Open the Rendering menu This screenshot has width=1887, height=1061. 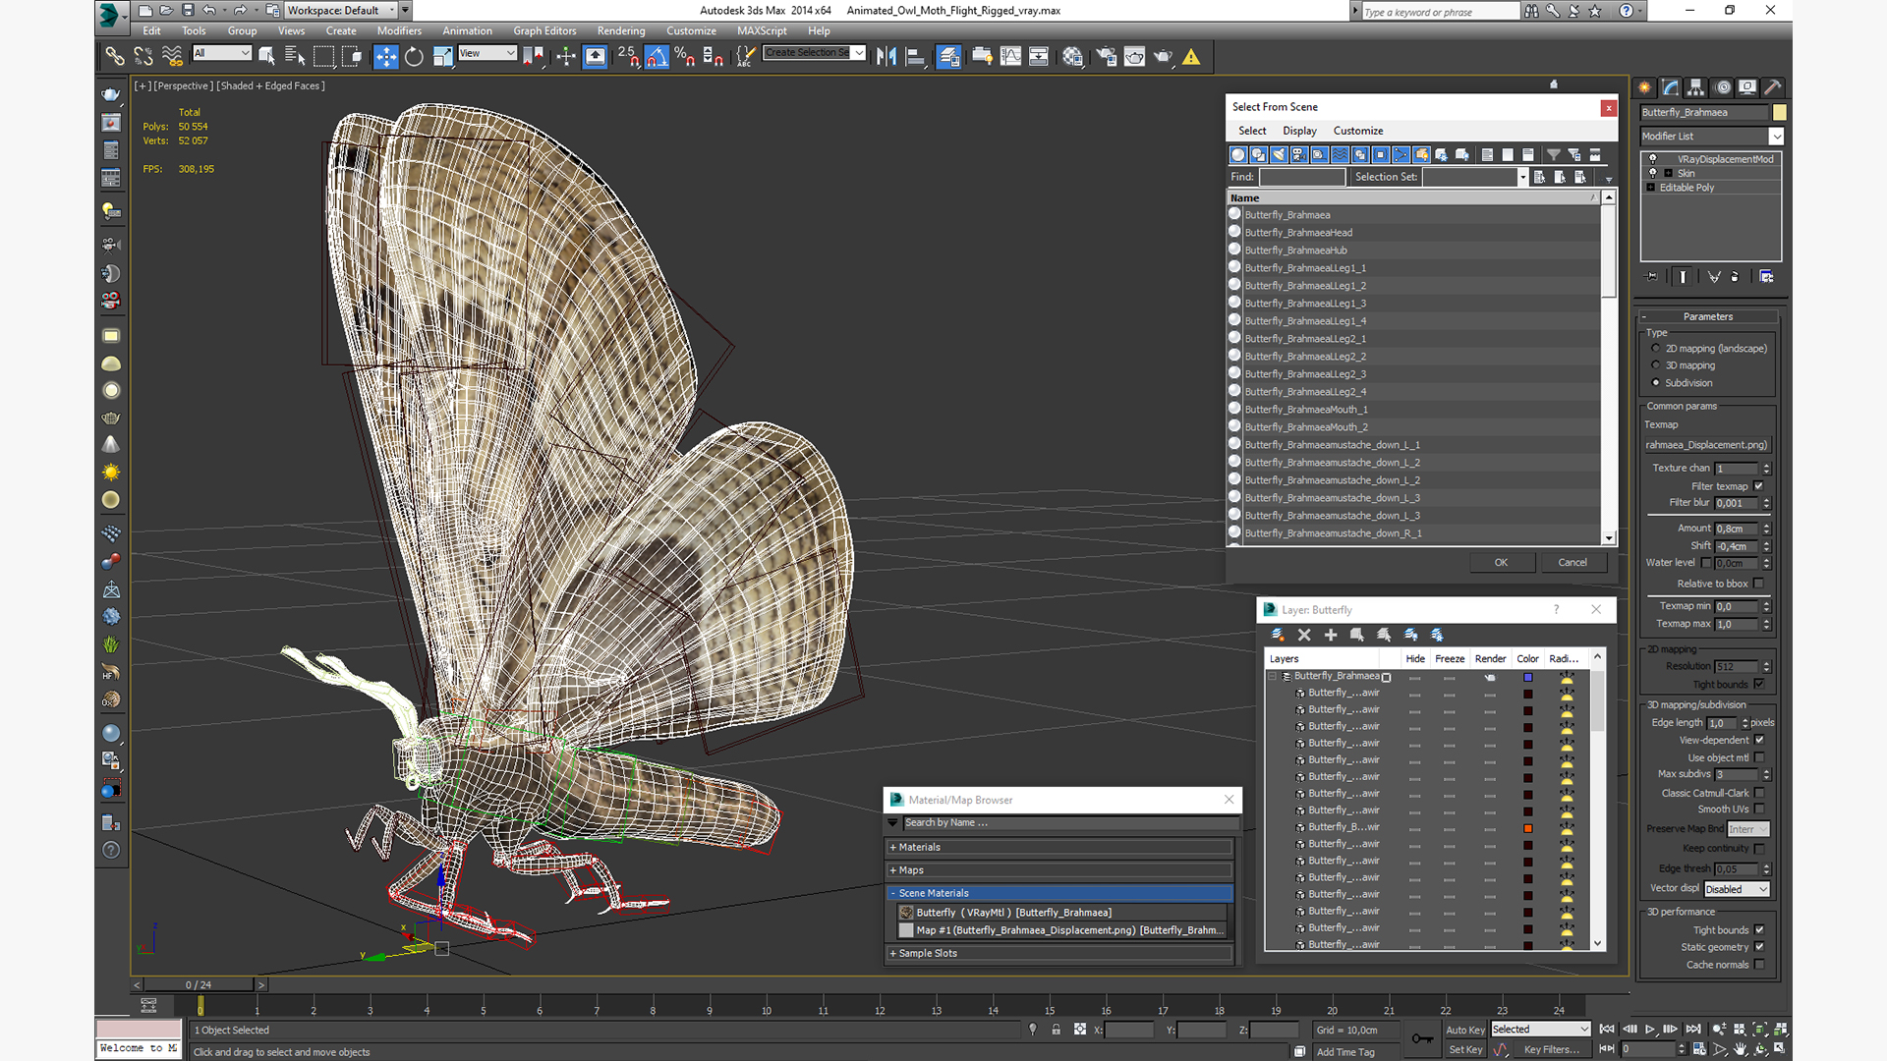(620, 31)
